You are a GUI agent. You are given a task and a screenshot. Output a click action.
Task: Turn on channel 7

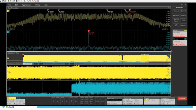click(x=71, y=101)
